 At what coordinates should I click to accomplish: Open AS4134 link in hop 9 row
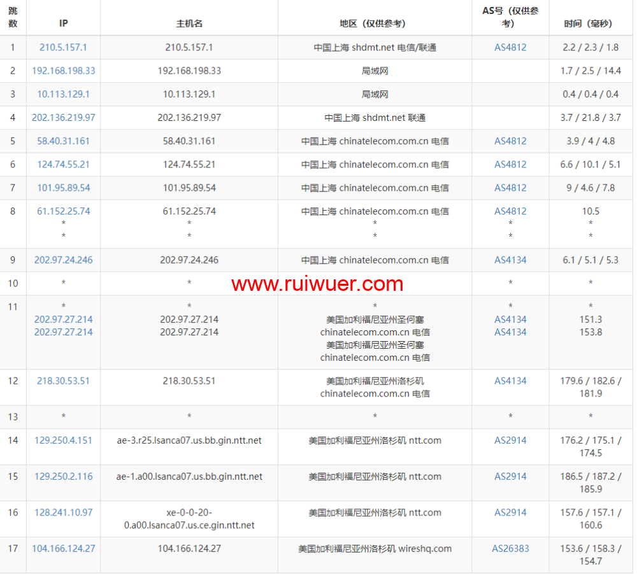click(510, 260)
